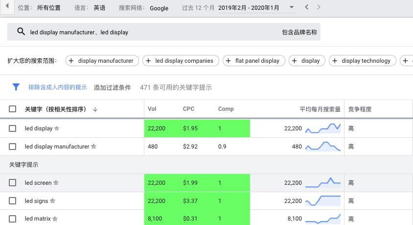Click $2.92 CPC cell
Image resolution: width=413 pixels, height=225 pixels.
[x=190, y=147]
